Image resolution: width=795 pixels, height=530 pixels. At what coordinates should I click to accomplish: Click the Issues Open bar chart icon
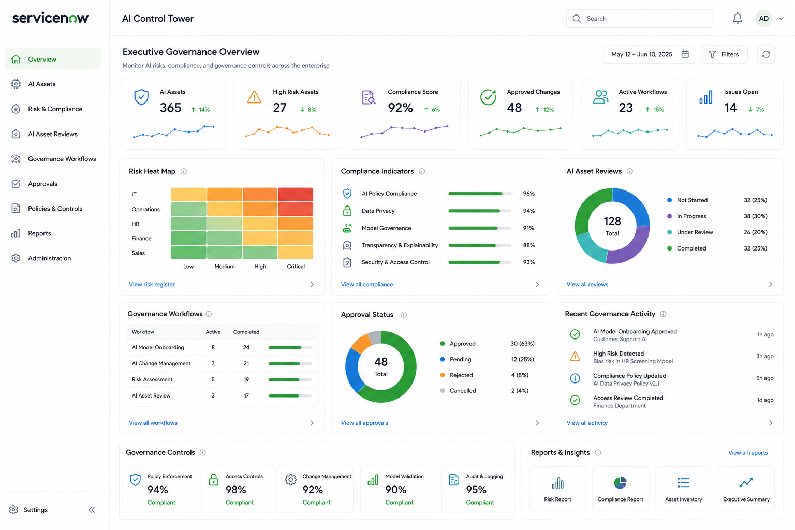[706, 97]
